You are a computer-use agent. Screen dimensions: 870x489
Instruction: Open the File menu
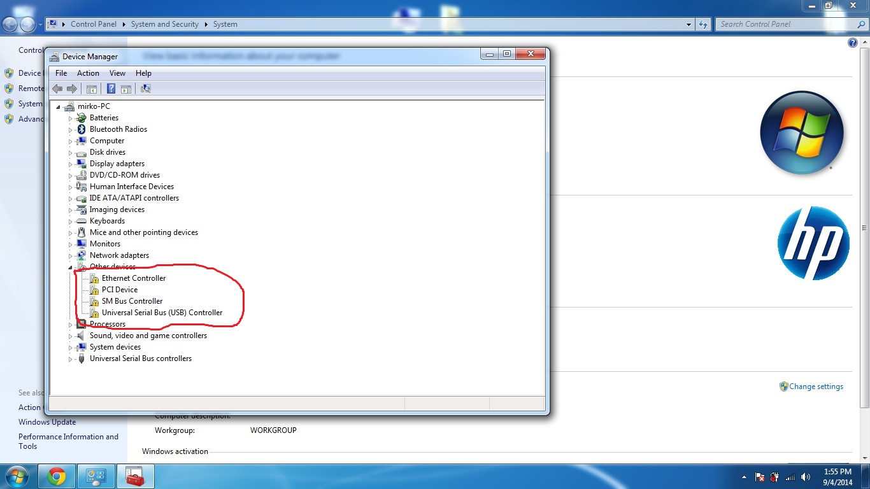coord(61,73)
